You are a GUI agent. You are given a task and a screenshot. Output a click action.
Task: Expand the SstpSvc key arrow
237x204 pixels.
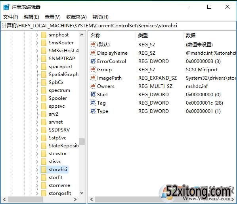(37, 138)
